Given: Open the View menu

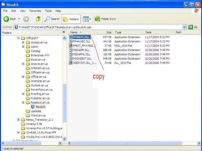Looking at the screenshot, I should pyautogui.click(x=23, y=11).
